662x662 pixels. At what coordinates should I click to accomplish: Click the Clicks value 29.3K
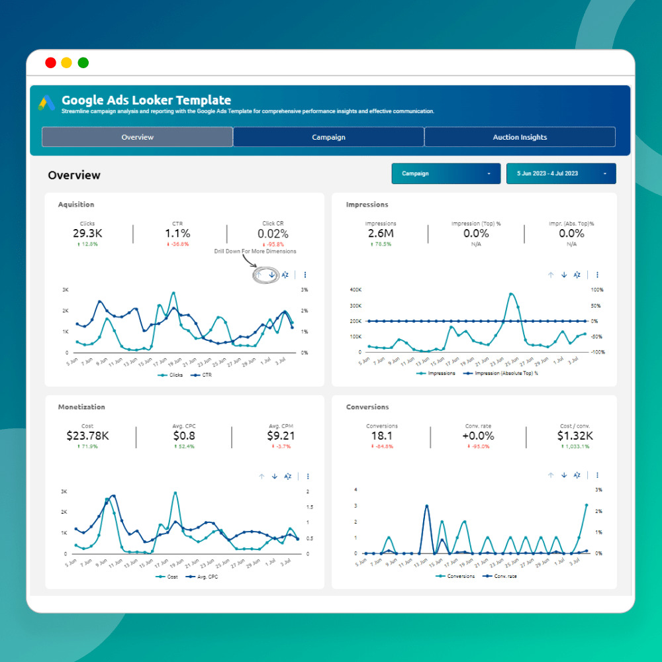pos(87,234)
